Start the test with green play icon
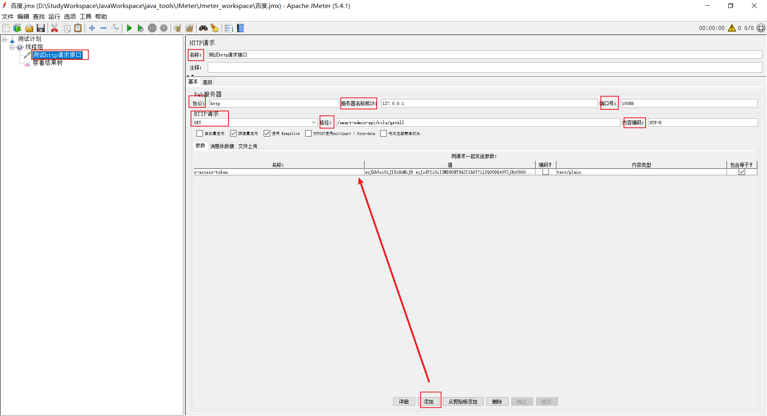 click(129, 28)
